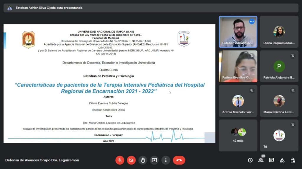Image resolution: width=302 pixels, height=169 pixels.
Task: Open the chat panel icon
Action: [x=271, y=160]
